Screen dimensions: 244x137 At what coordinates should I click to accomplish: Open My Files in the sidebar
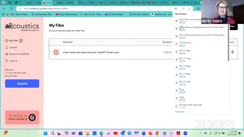pyautogui.click(x=14, y=41)
